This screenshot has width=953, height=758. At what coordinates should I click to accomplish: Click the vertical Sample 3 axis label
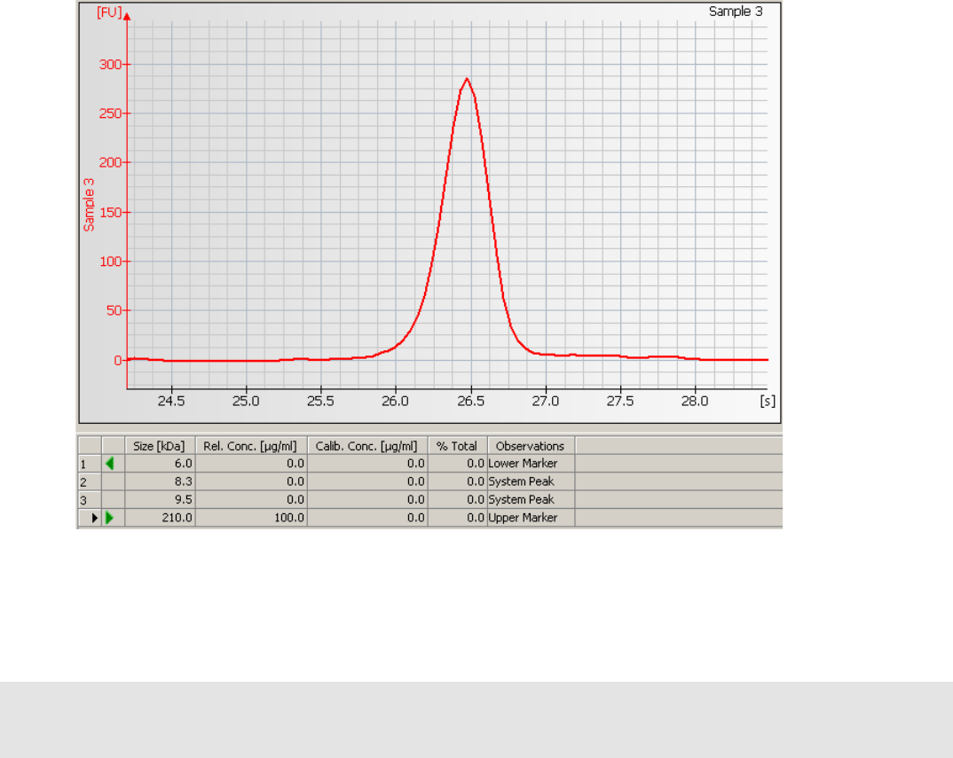tap(89, 205)
